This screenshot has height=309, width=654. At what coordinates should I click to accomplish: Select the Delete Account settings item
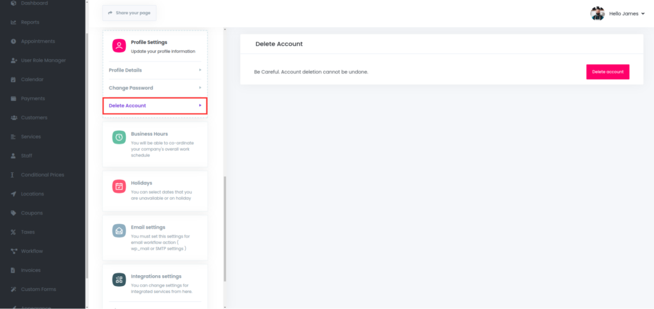pyautogui.click(x=155, y=105)
